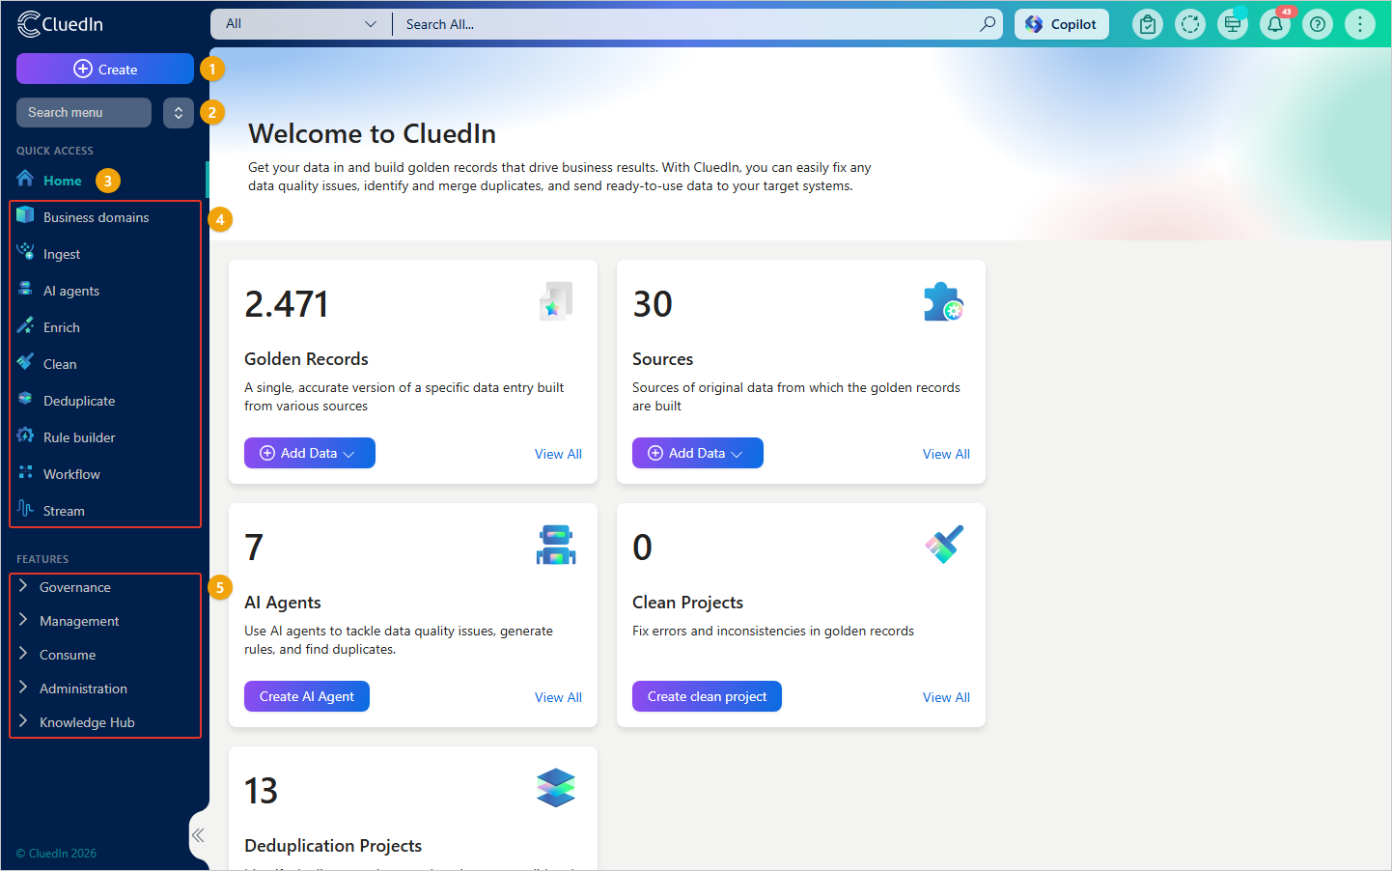Open Add Data dropdown in Golden Records
The image size is (1392, 871).
click(310, 453)
